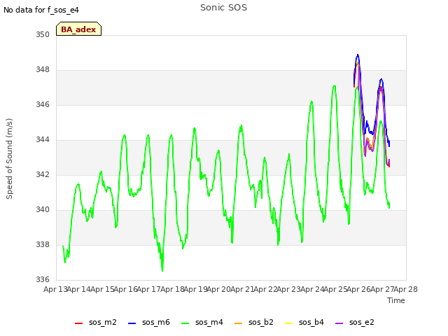Click the 346 y-axis label
The image size is (448, 336).
click(x=42, y=105)
